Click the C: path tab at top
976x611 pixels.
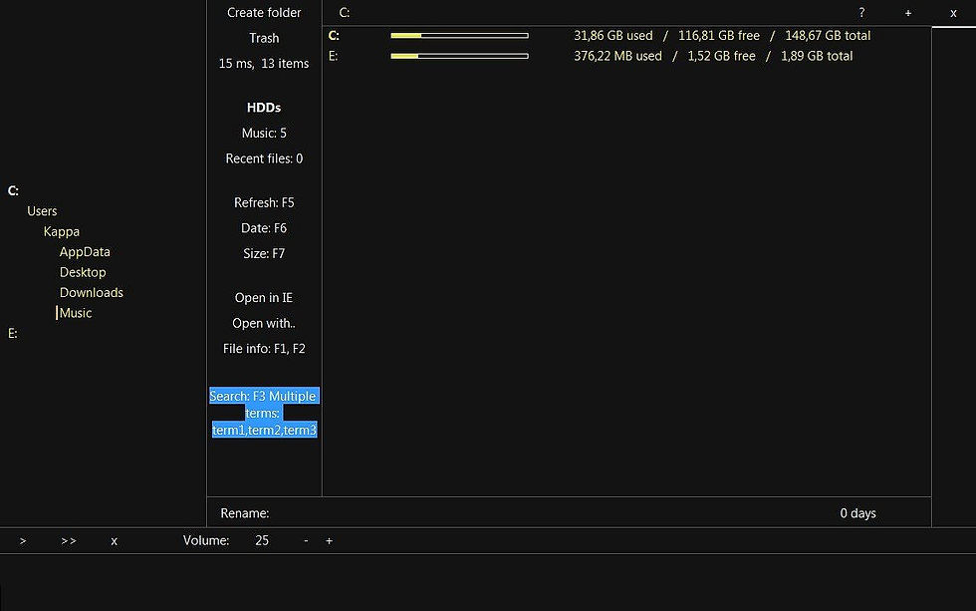click(345, 13)
